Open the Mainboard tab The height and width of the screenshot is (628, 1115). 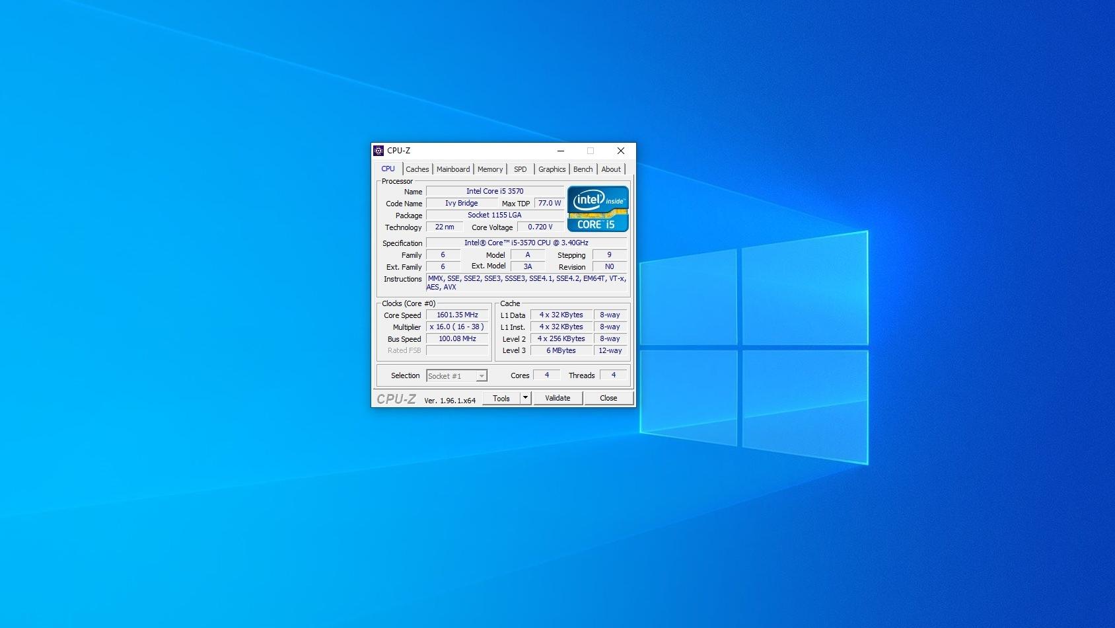[x=453, y=169]
